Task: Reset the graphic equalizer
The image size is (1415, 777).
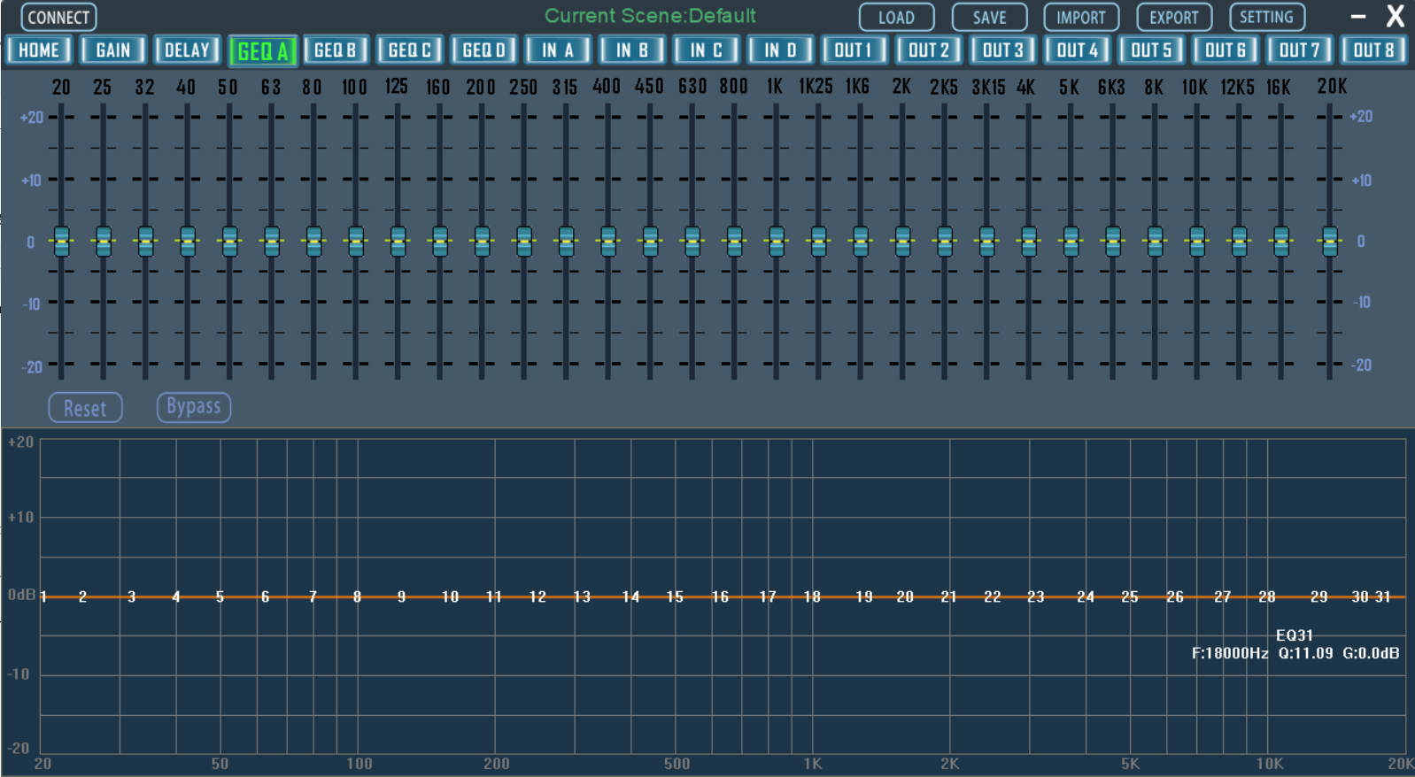Action: point(85,408)
